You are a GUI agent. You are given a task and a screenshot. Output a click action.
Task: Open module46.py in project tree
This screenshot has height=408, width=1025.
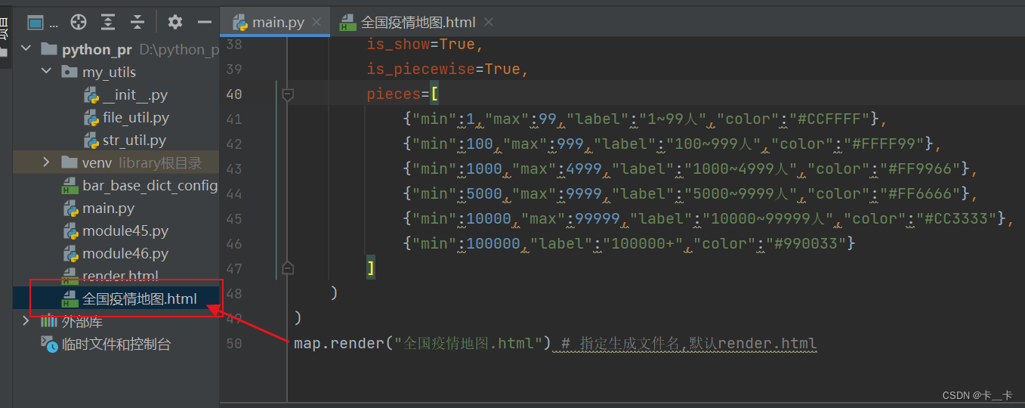(125, 253)
